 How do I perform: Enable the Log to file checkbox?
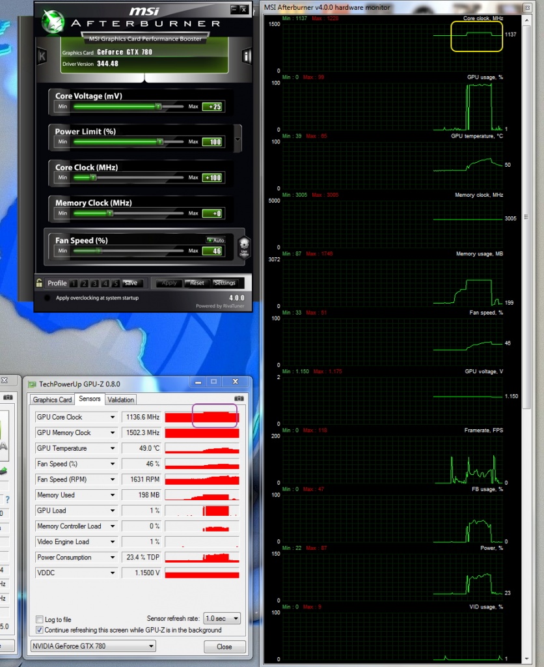[40, 619]
